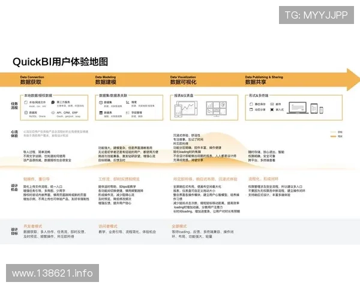Click the 工作流、即时反馈和预览 heading
The width and height of the screenshot is (360, 288).
[119, 179]
